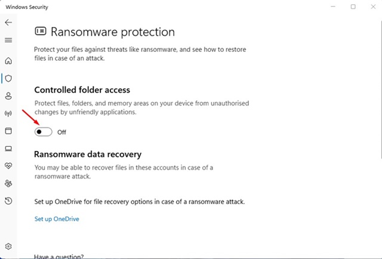Expand the hamburger navigation menu
This screenshot has height=259, width=382.
(x=8, y=40)
